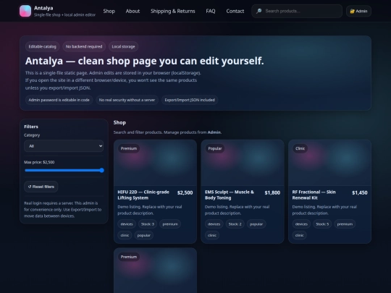391x293 pixels.
Task: Select the HIFU 22D product title
Action: coord(143,195)
